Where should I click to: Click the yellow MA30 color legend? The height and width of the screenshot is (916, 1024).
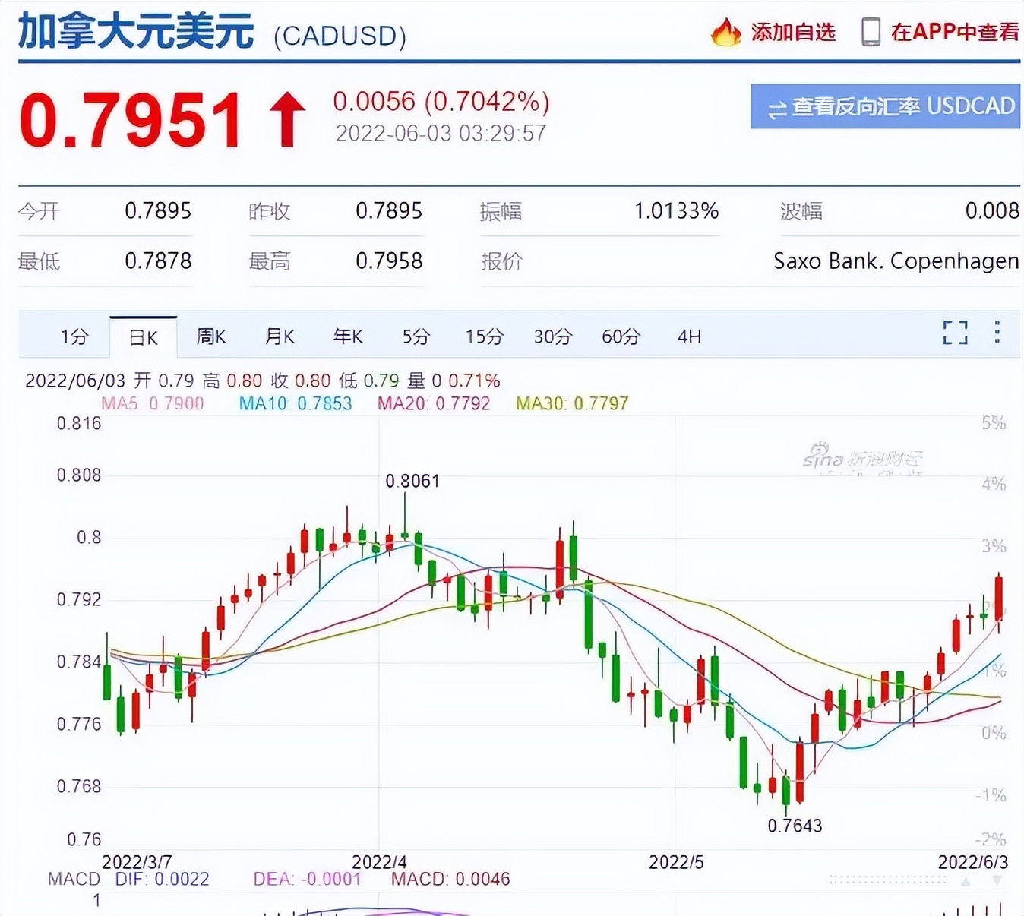coord(571,403)
